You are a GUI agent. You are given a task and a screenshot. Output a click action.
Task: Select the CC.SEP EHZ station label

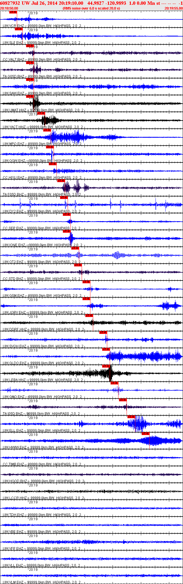[13, 228]
